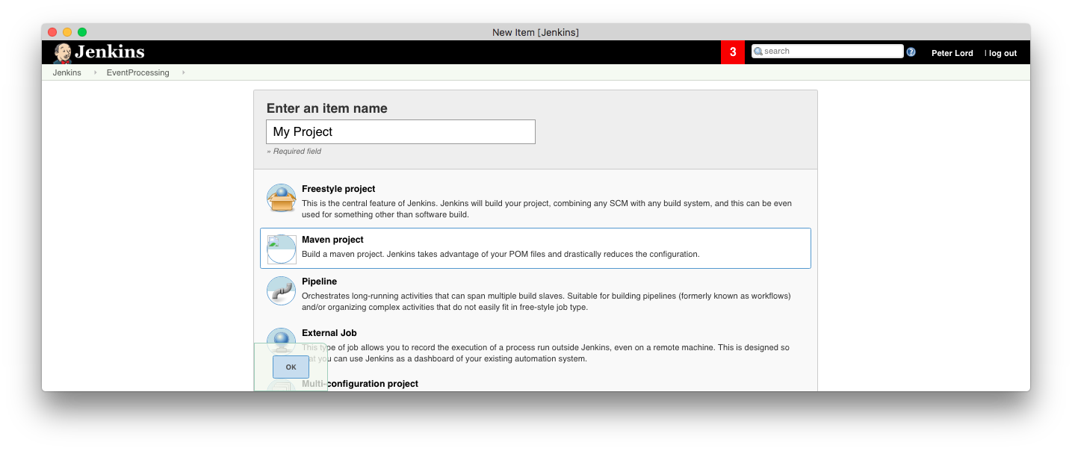Click the New Item [Jenkins] window title
This screenshot has width=1072, height=451.
[x=536, y=32]
